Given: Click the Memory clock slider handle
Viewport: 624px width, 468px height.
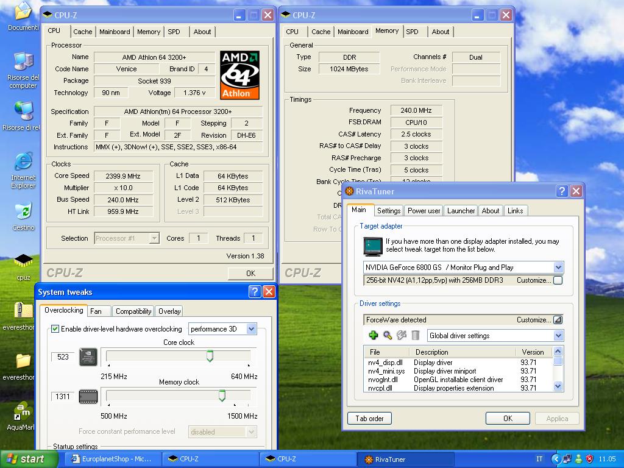Looking at the screenshot, I should pos(222,395).
